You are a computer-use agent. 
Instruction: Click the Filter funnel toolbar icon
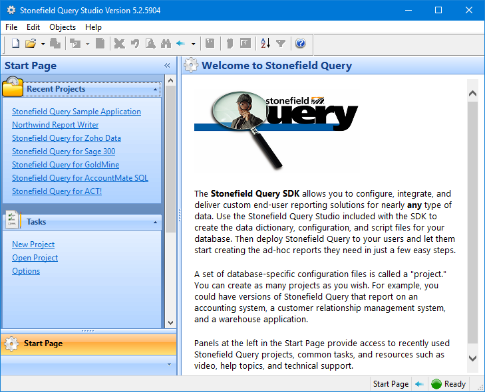281,44
